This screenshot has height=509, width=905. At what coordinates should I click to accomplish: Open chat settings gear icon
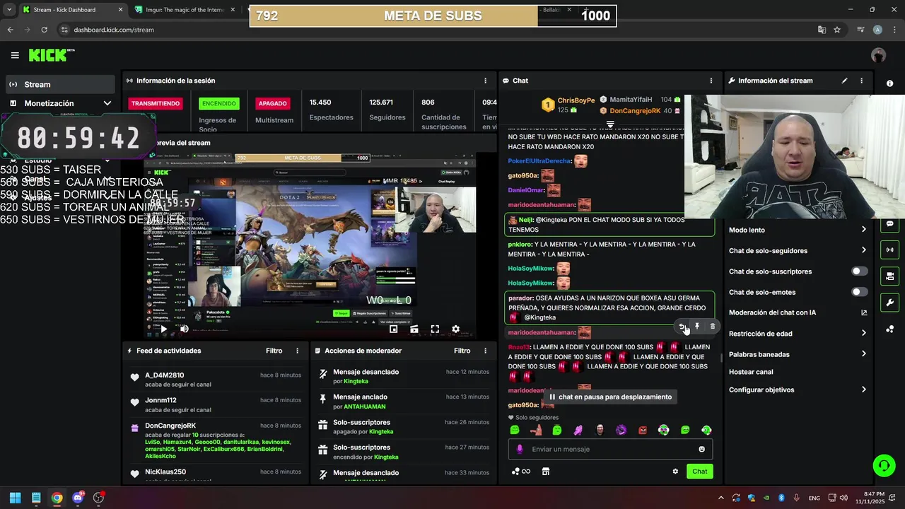pyautogui.click(x=675, y=472)
